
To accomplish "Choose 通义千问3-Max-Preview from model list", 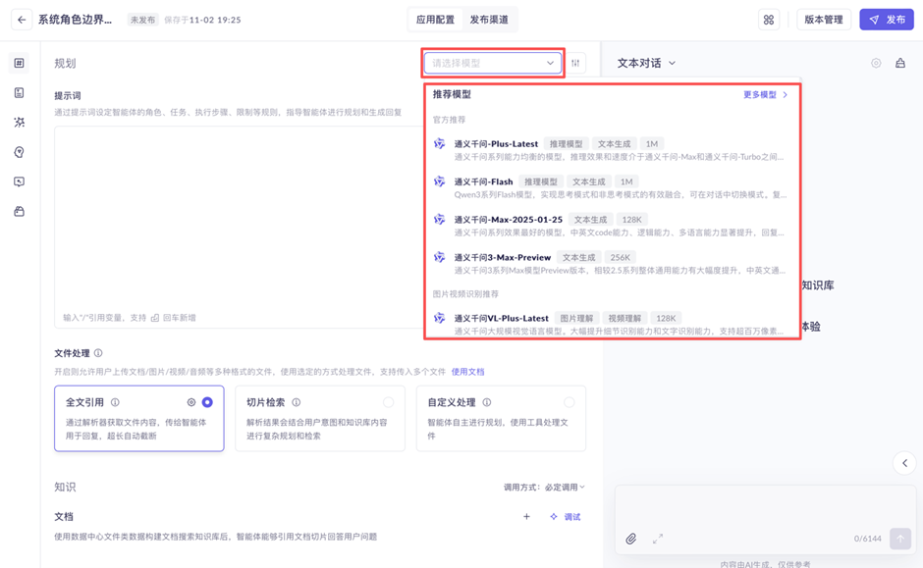I will [611, 263].
